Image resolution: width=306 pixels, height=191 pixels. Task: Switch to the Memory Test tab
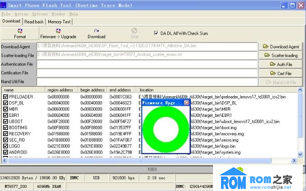click(59, 22)
